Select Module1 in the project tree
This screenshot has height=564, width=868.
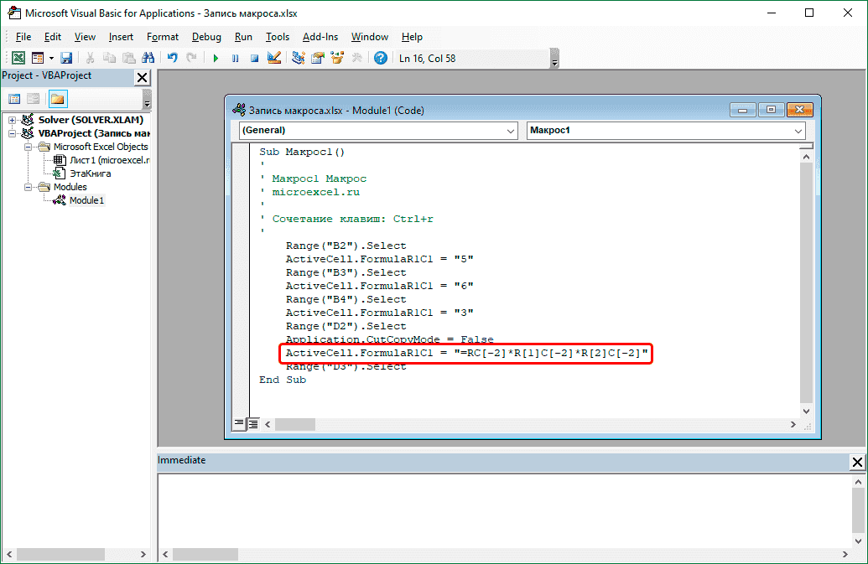86,200
